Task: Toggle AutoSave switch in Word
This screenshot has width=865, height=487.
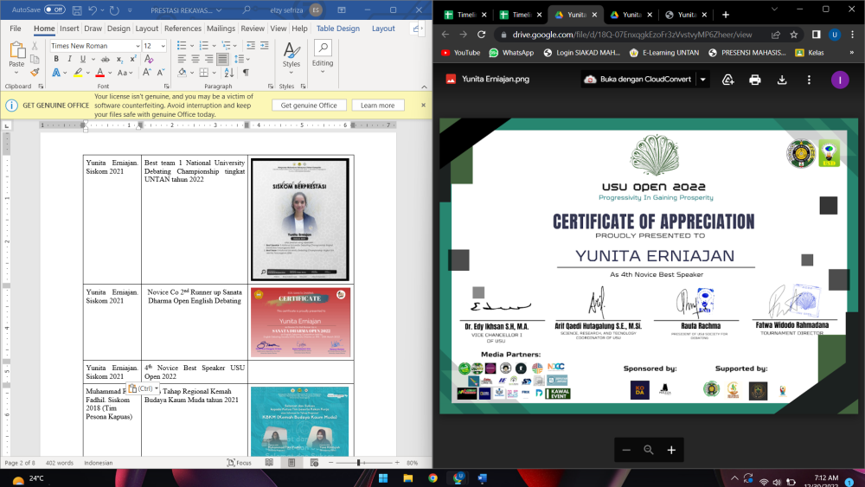Action: [54, 10]
